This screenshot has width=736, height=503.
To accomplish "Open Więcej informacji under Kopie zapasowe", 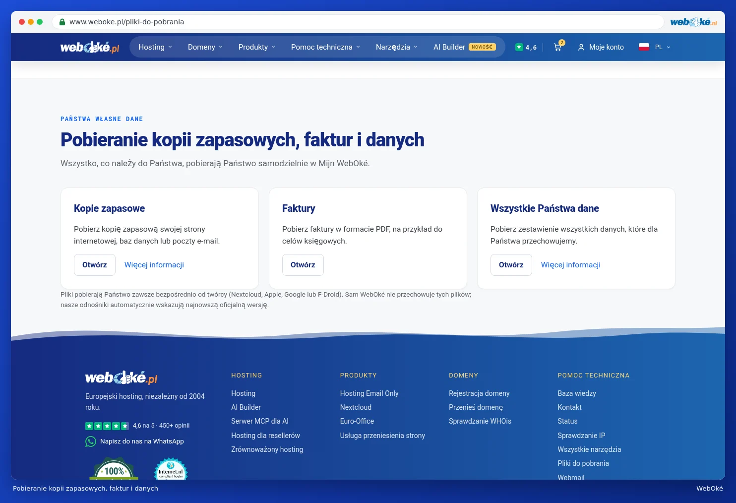I will [x=154, y=265].
